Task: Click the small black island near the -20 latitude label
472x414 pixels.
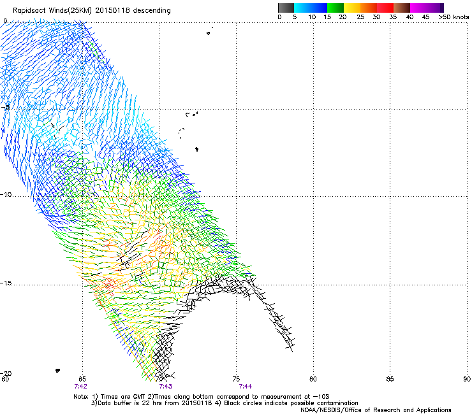Action: (58, 371)
